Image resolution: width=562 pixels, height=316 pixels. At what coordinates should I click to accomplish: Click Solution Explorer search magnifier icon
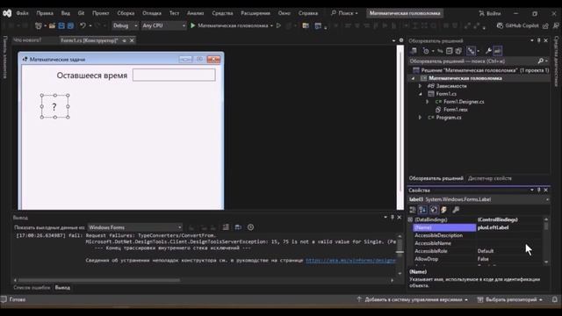pyautogui.click(x=541, y=61)
